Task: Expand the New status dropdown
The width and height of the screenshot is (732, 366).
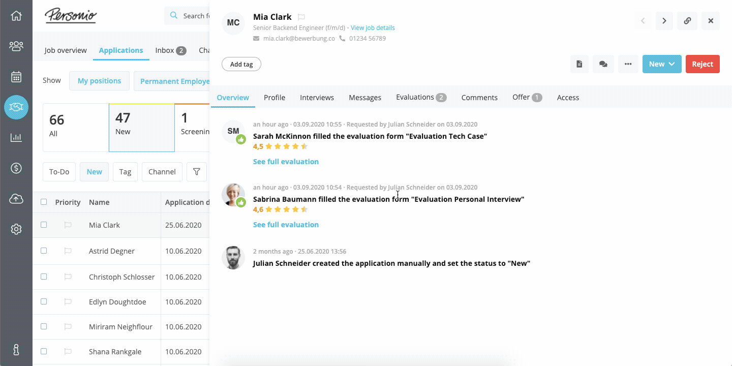Action: (x=661, y=64)
